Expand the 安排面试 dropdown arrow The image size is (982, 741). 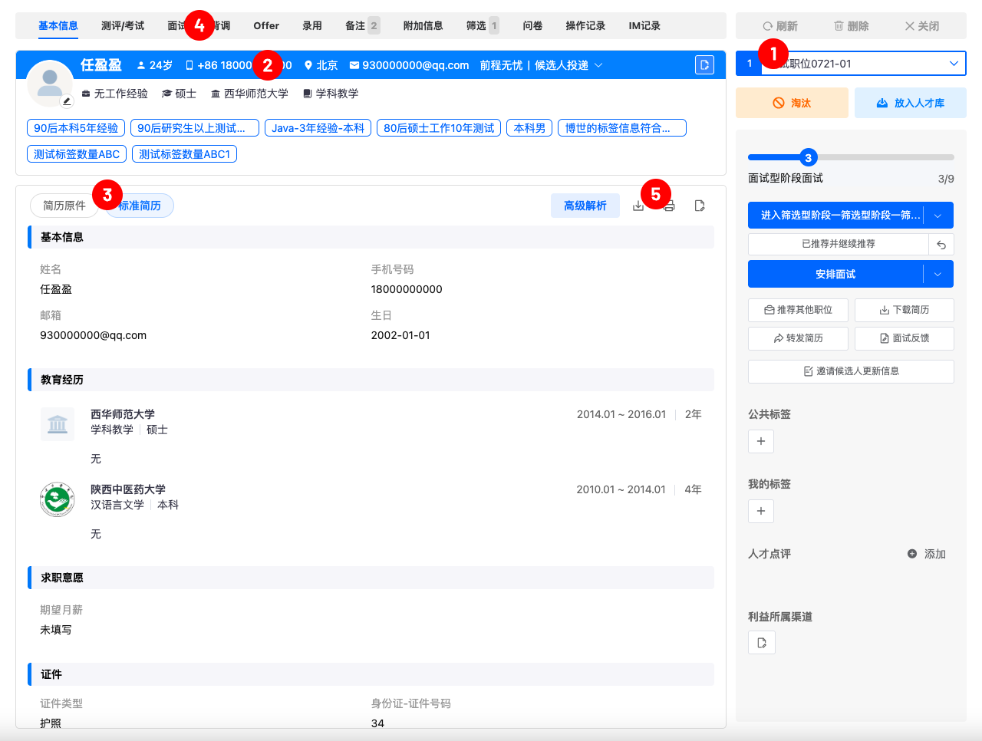(938, 274)
